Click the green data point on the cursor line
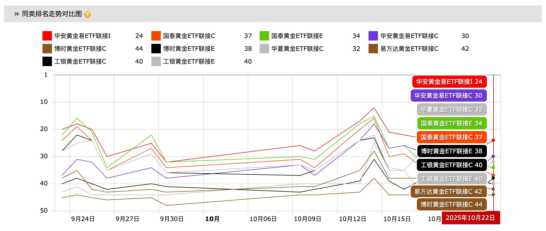Screen dimensions: 546x231 [493, 167]
